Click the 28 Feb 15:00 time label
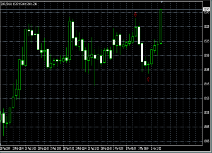 [18, 148]
